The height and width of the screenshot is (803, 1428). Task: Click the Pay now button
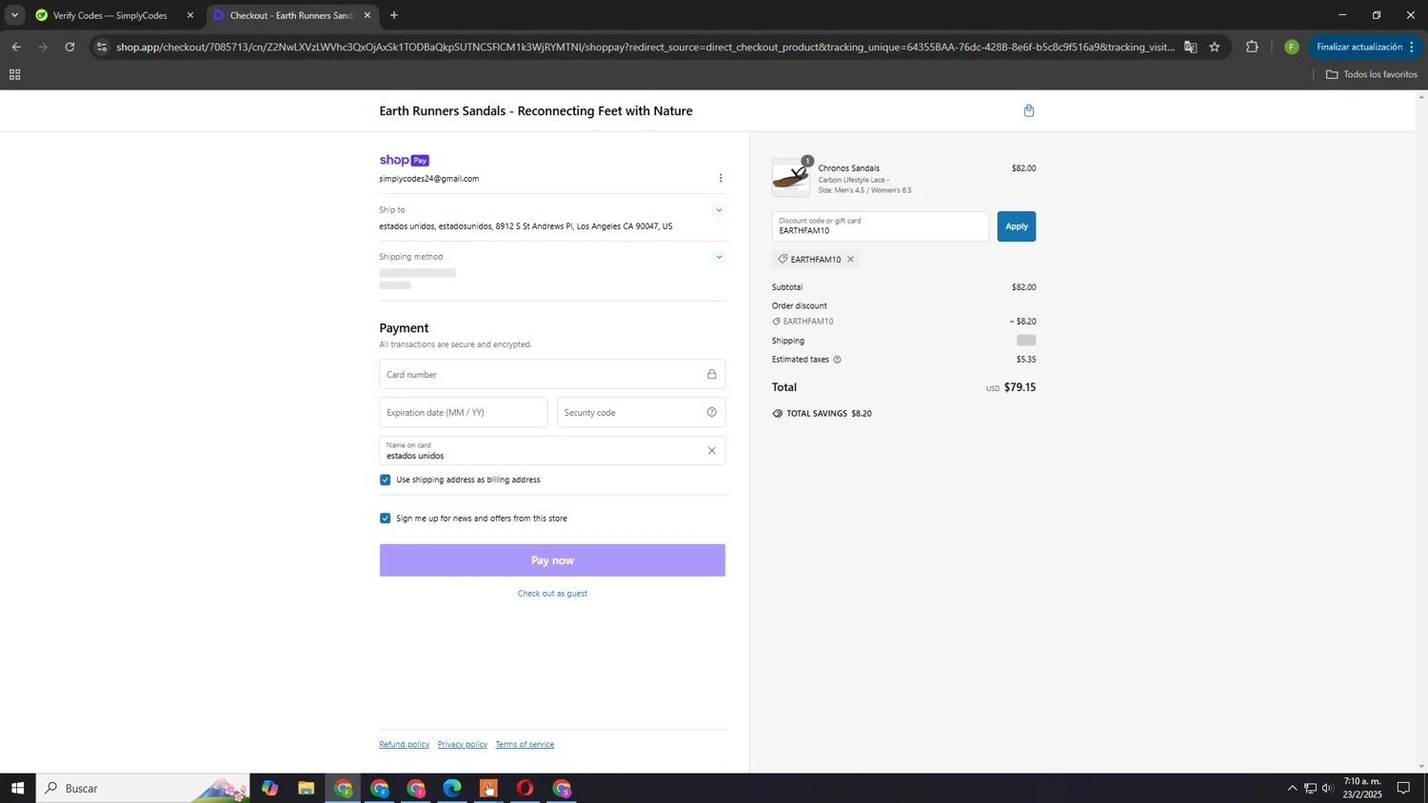coord(552,560)
